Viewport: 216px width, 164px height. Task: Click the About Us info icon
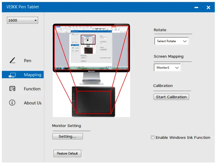pos(12,103)
